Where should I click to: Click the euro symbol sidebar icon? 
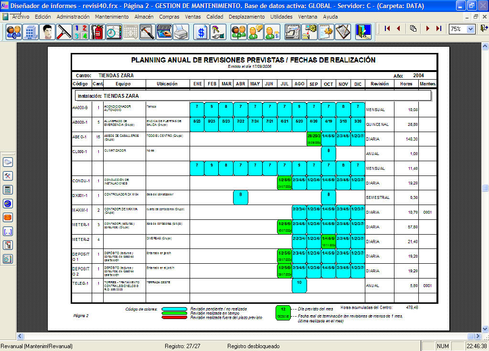pos(8,204)
